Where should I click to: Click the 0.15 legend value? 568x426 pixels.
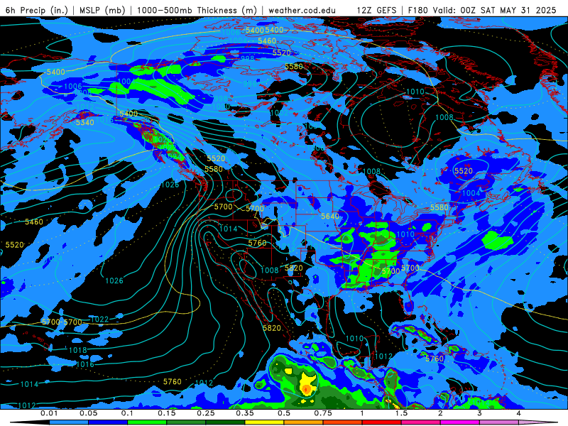point(167,413)
